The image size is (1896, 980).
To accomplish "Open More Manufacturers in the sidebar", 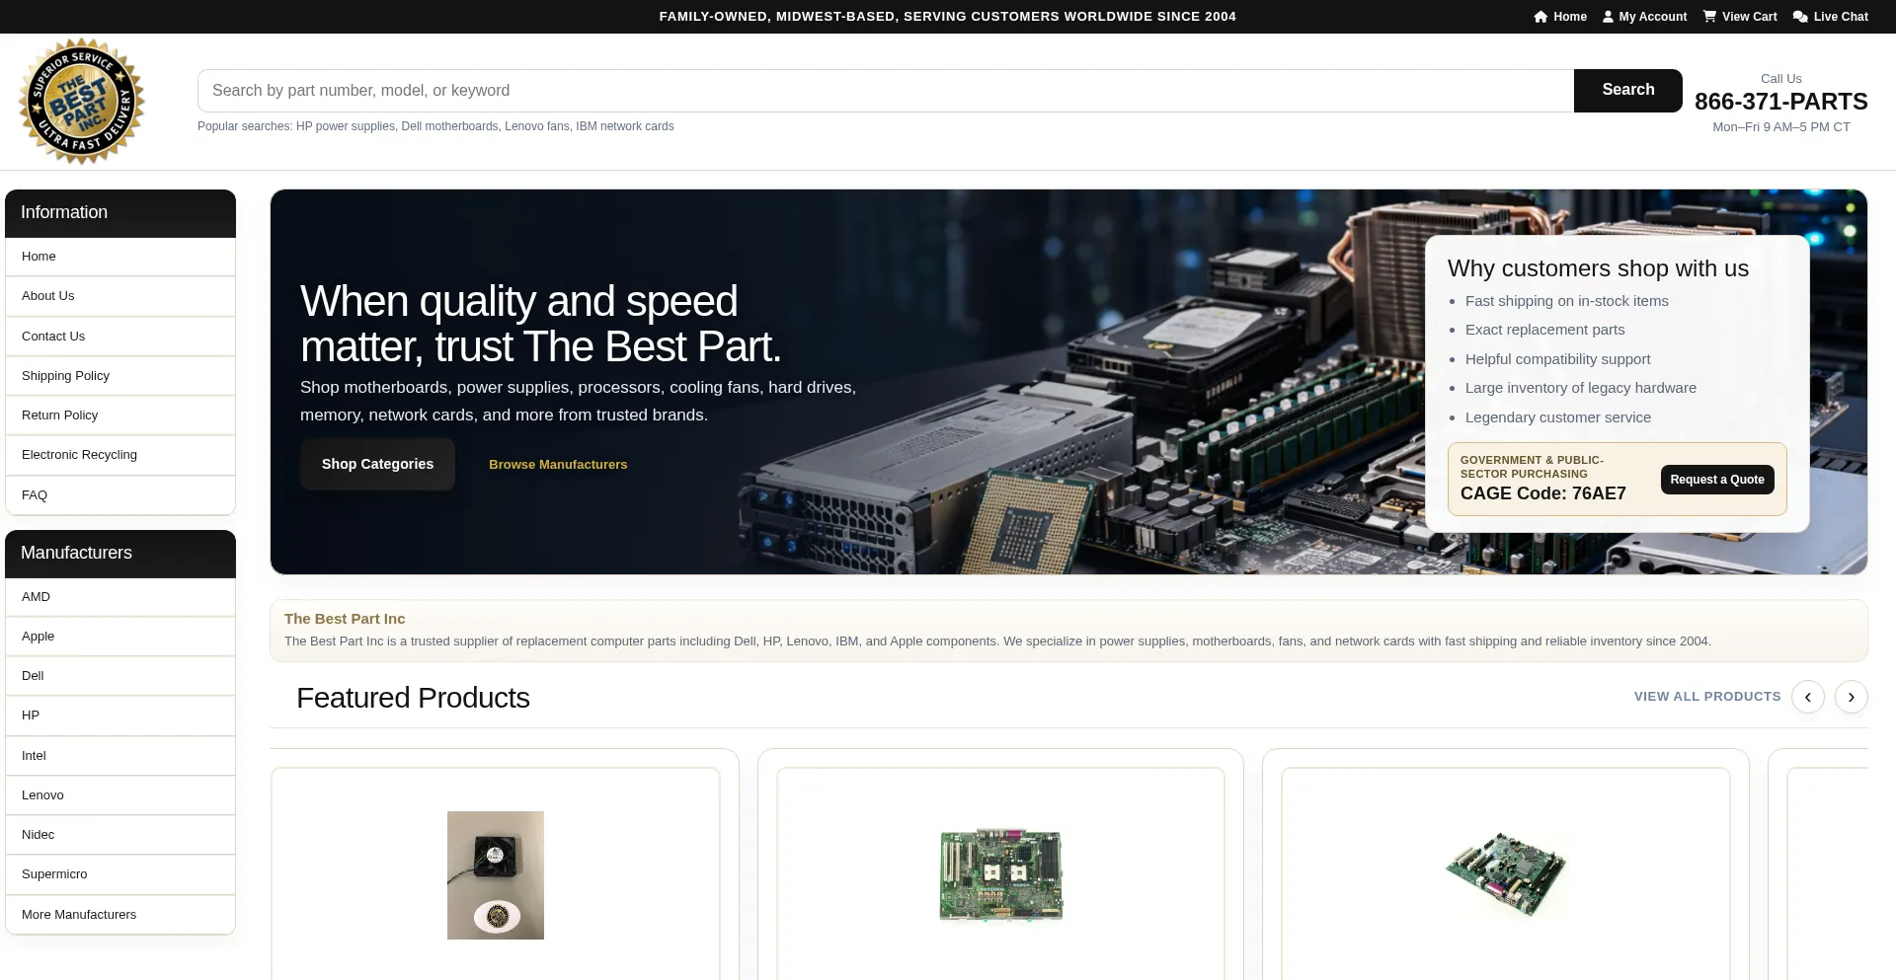I will pos(120,915).
